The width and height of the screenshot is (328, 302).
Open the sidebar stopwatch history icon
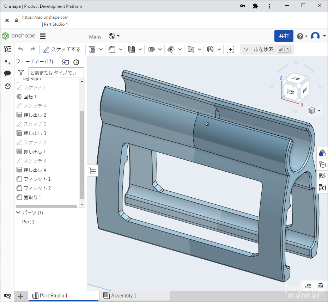[x=7, y=86]
